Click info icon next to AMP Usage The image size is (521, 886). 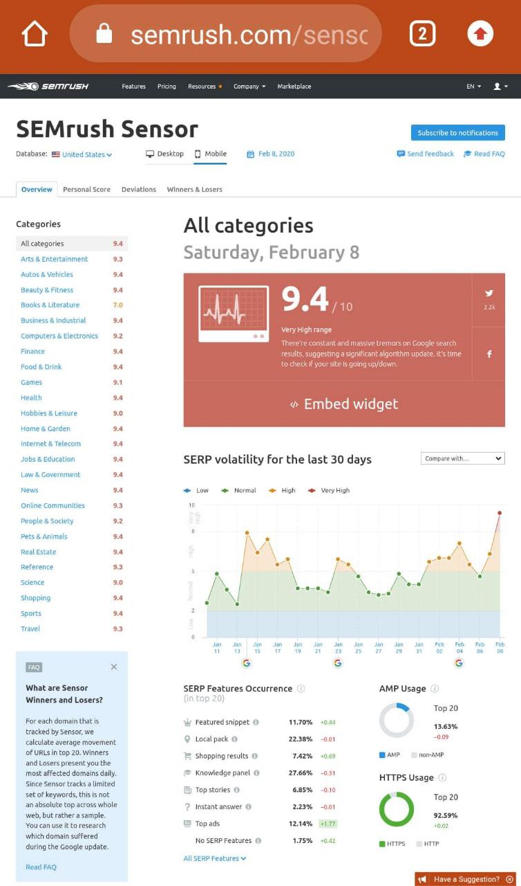pos(435,689)
